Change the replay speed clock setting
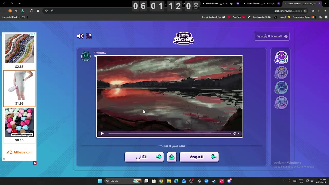The width and height of the screenshot is (329, 185). point(236,133)
